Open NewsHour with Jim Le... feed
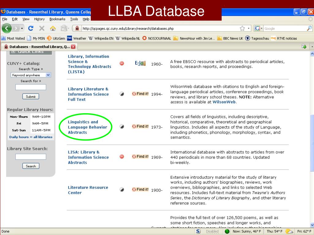The width and height of the screenshot is (314, 235). pyautogui.click(x=194, y=38)
